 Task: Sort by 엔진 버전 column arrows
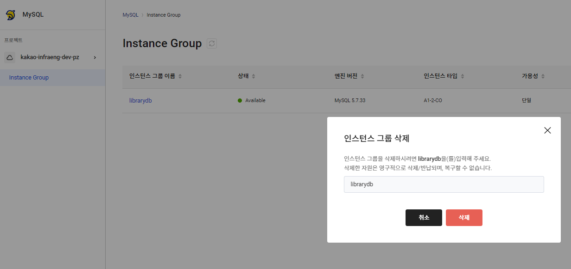pyautogui.click(x=362, y=76)
